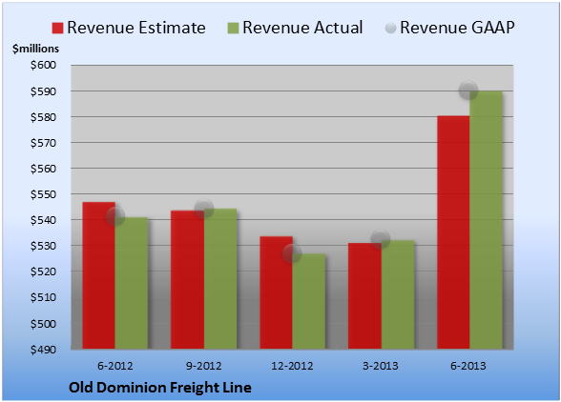
Task: Select the red estimate bar for 6-2012
Action: [99, 275]
